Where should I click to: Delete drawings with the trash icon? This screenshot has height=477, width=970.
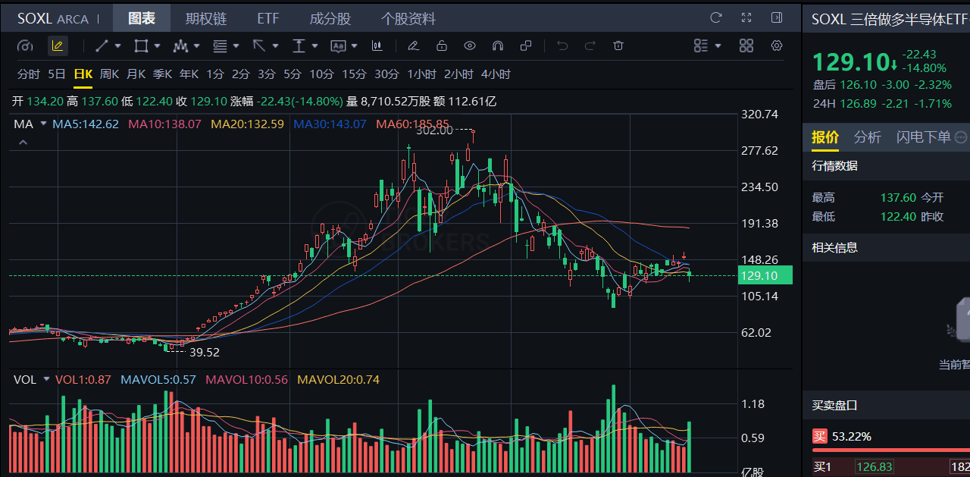(x=618, y=46)
